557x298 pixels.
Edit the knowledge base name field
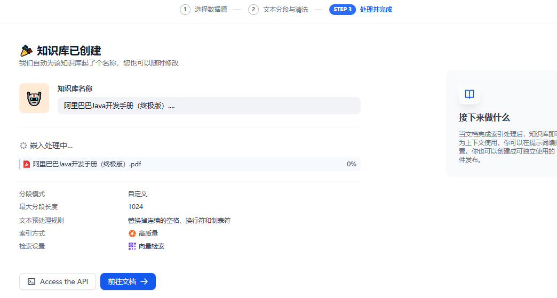coord(209,106)
